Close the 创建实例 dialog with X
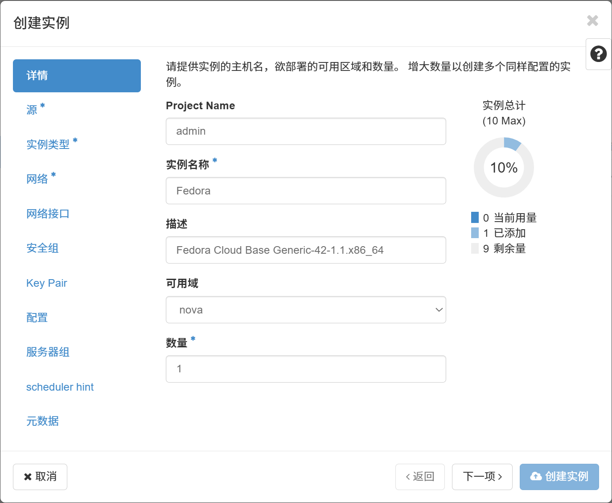The height and width of the screenshot is (503, 612). coord(592,21)
